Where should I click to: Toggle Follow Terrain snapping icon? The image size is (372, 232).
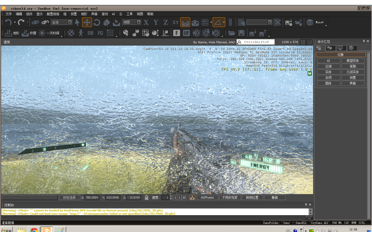(185, 22)
